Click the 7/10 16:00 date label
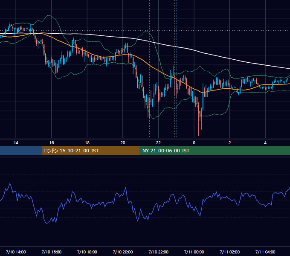 (52, 252)
